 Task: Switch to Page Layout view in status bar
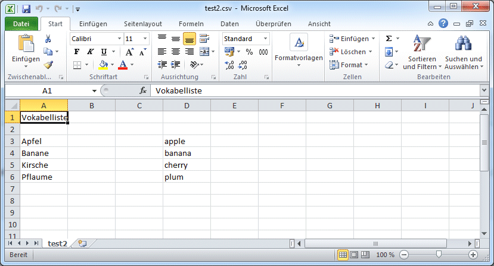click(354, 255)
